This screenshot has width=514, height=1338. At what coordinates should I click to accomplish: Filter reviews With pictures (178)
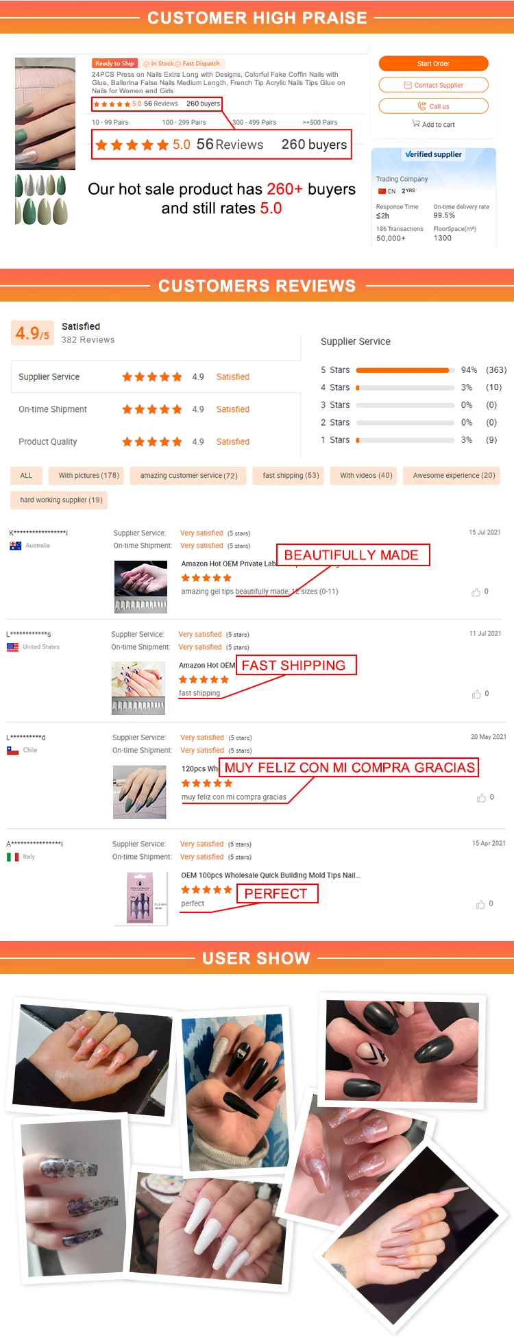click(x=88, y=476)
